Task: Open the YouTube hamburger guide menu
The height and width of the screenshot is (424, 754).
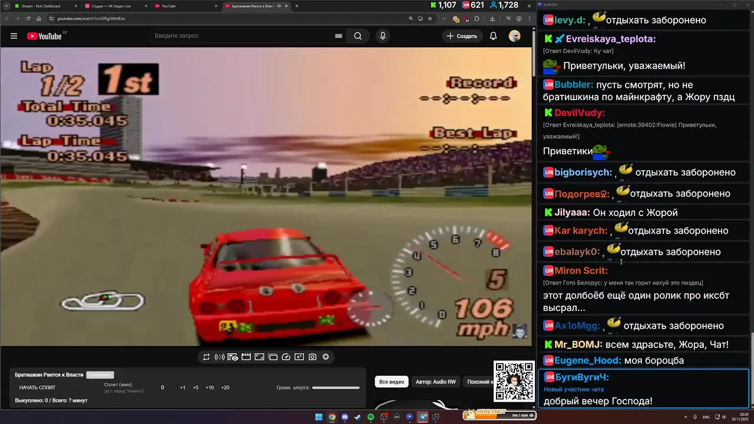Action: pyautogui.click(x=14, y=36)
